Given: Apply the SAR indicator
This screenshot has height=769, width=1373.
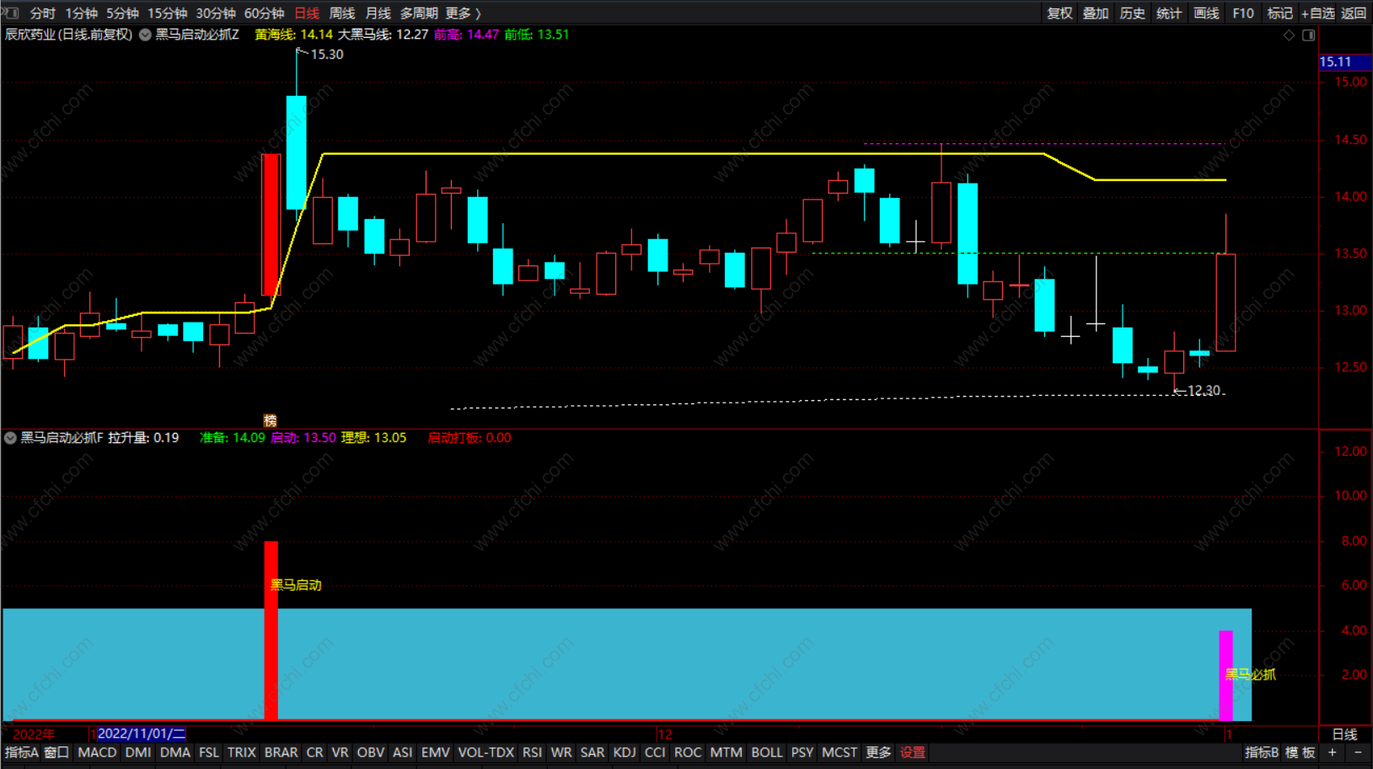Looking at the screenshot, I should (593, 753).
